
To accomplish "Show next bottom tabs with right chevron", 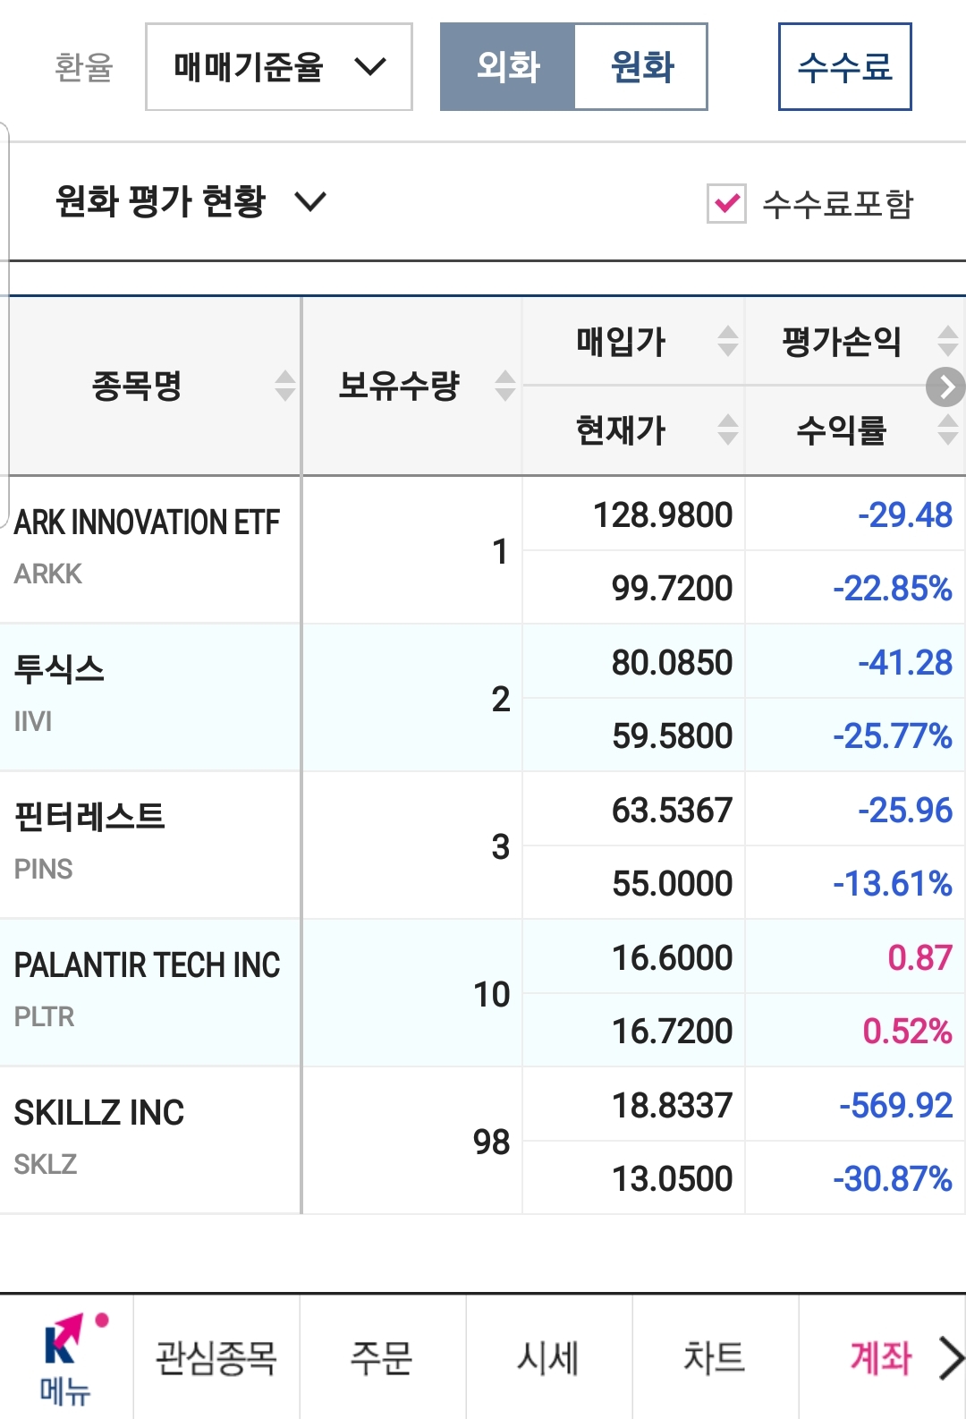I will click(952, 1358).
